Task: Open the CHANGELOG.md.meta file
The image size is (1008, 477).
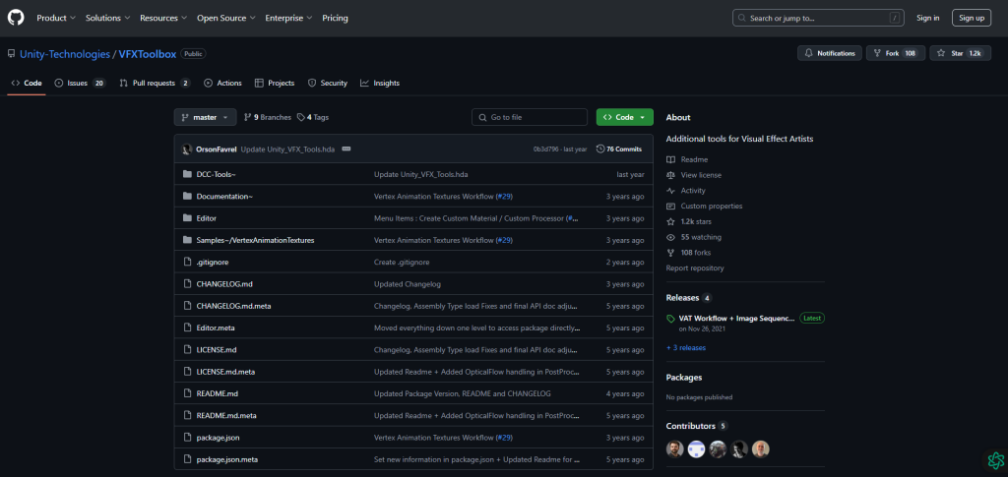Action: pos(233,306)
